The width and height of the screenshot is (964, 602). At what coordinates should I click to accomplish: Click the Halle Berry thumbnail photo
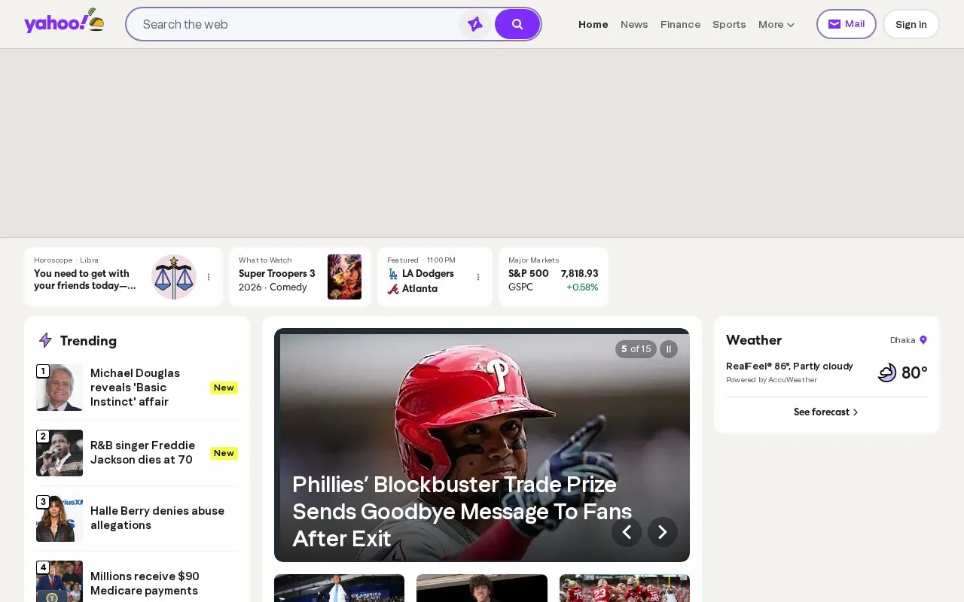coord(59,518)
